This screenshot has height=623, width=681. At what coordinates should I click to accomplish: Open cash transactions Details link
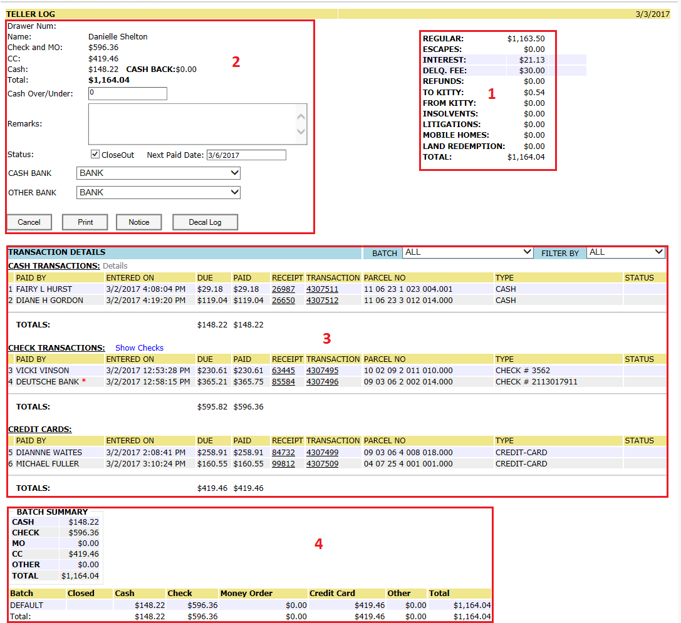point(115,265)
